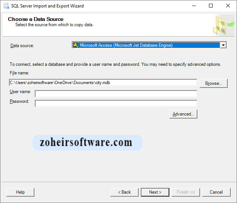Cancel the wizard

[x=216, y=192]
